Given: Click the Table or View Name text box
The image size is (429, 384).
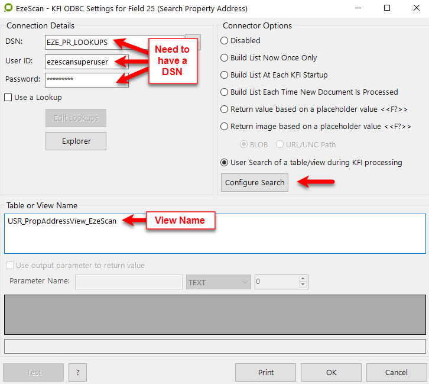Looking at the screenshot, I should coord(214,233).
